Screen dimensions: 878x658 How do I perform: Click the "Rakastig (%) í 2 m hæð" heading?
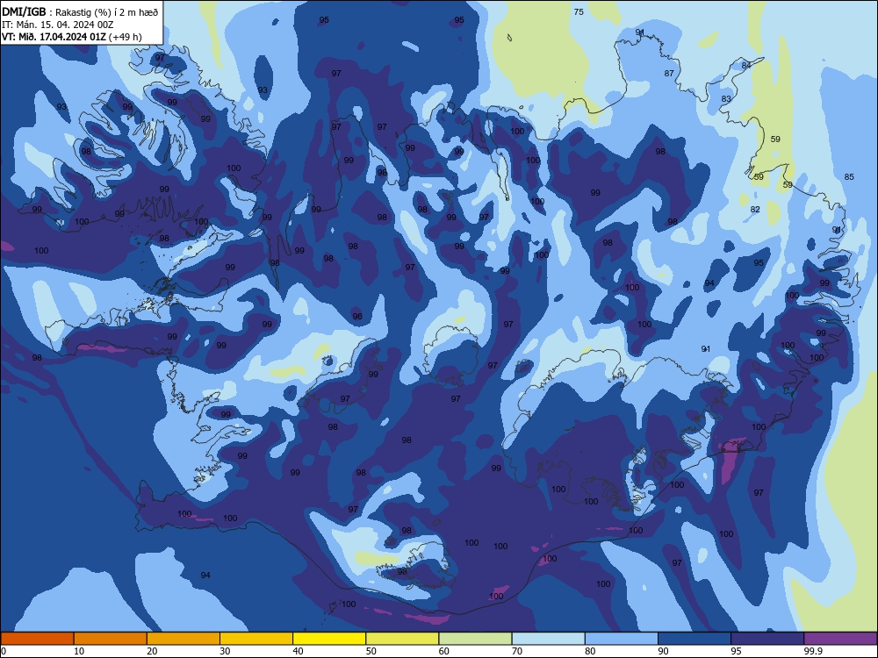click(107, 12)
